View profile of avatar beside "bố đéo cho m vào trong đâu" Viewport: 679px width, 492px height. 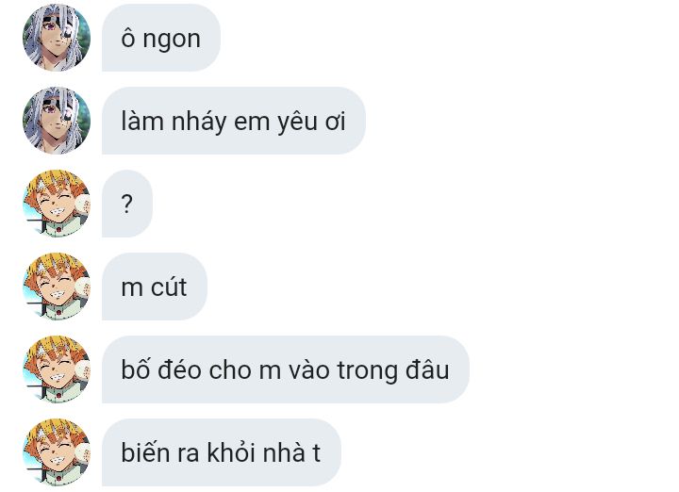[57, 369]
